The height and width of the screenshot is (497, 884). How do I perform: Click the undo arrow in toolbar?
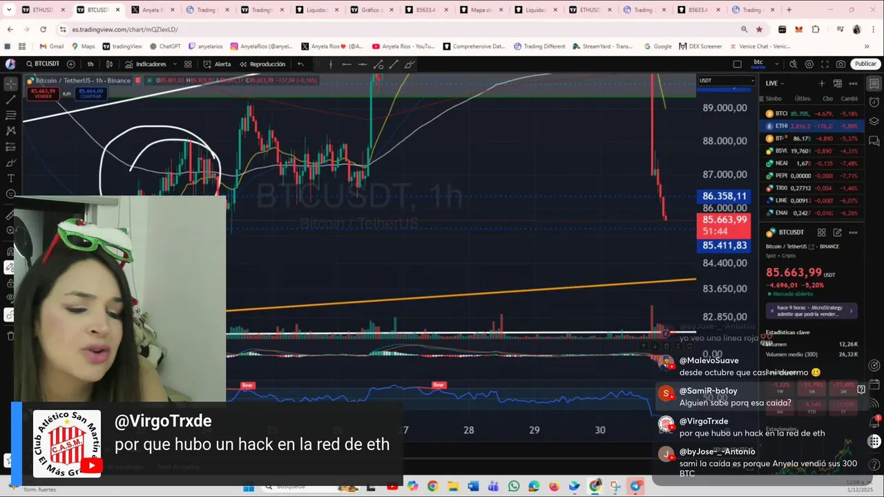tap(300, 64)
